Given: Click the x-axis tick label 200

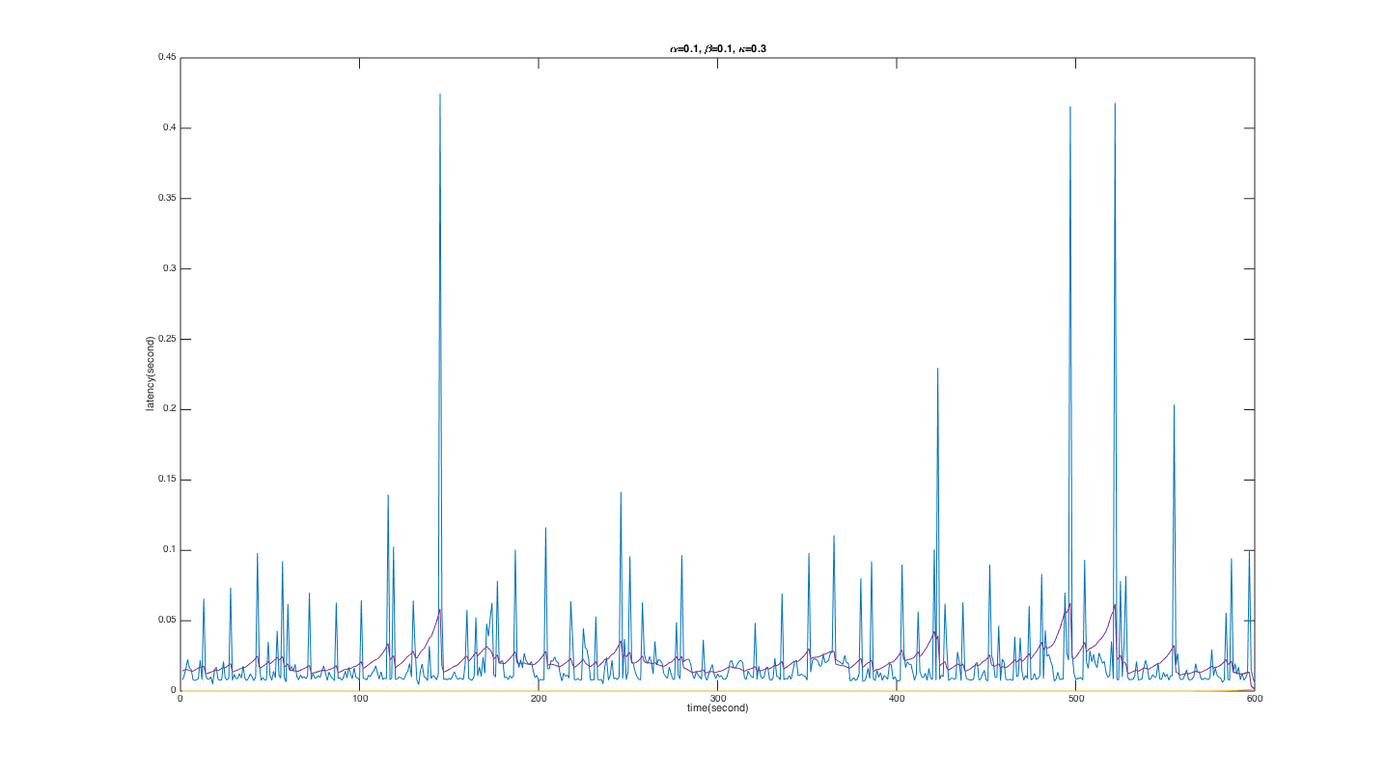Looking at the screenshot, I should coord(538,699).
